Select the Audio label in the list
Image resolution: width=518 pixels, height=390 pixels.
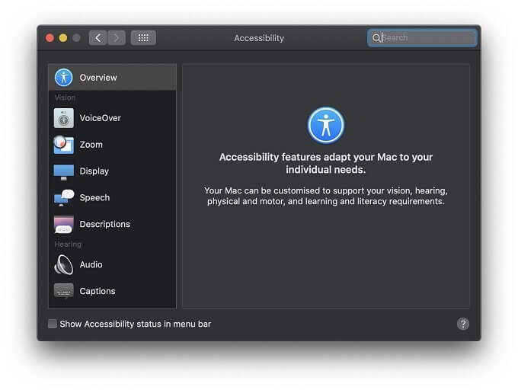tap(91, 264)
